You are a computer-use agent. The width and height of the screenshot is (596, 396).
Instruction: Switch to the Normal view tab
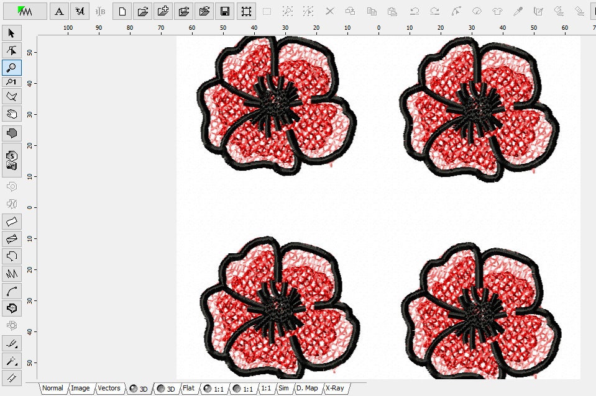coord(53,389)
